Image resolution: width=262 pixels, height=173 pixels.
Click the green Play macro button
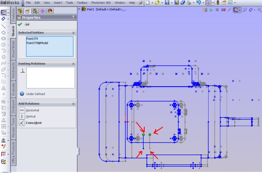click(x=211, y=10)
